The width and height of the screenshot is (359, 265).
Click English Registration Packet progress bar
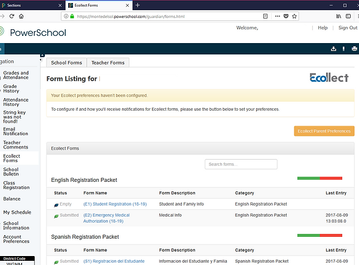(320, 178)
